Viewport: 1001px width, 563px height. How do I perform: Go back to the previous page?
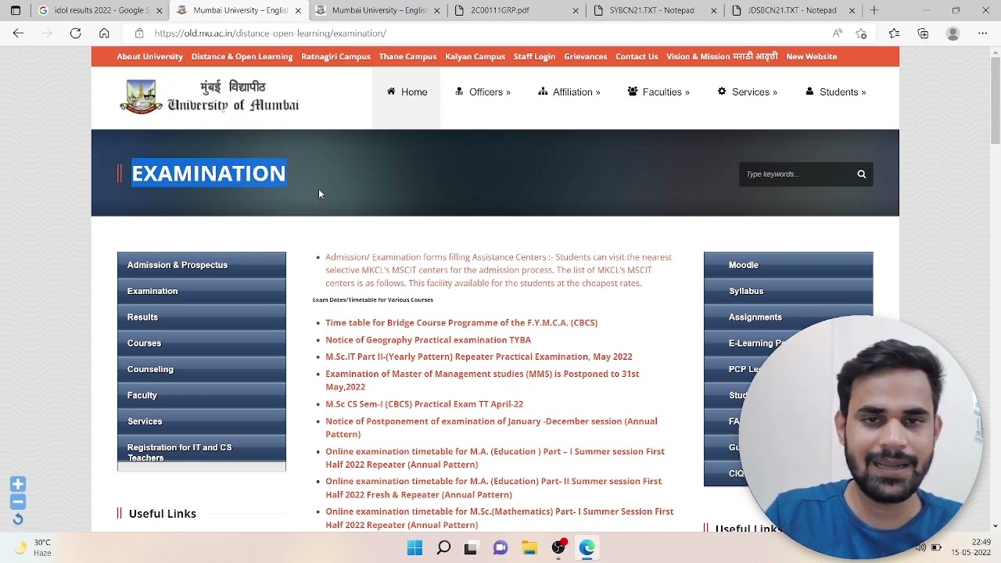(x=18, y=33)
